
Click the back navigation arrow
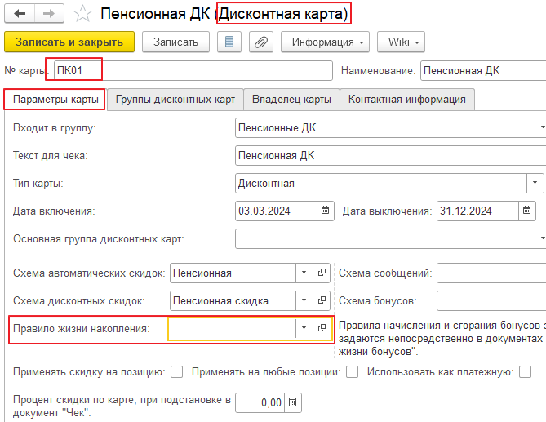click(20, 14)
